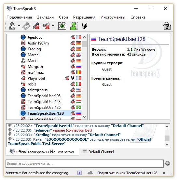Click the French flag next to Jejedu56
The width and height of the screenshot is (177, 180).
click(x=78, y=37)
